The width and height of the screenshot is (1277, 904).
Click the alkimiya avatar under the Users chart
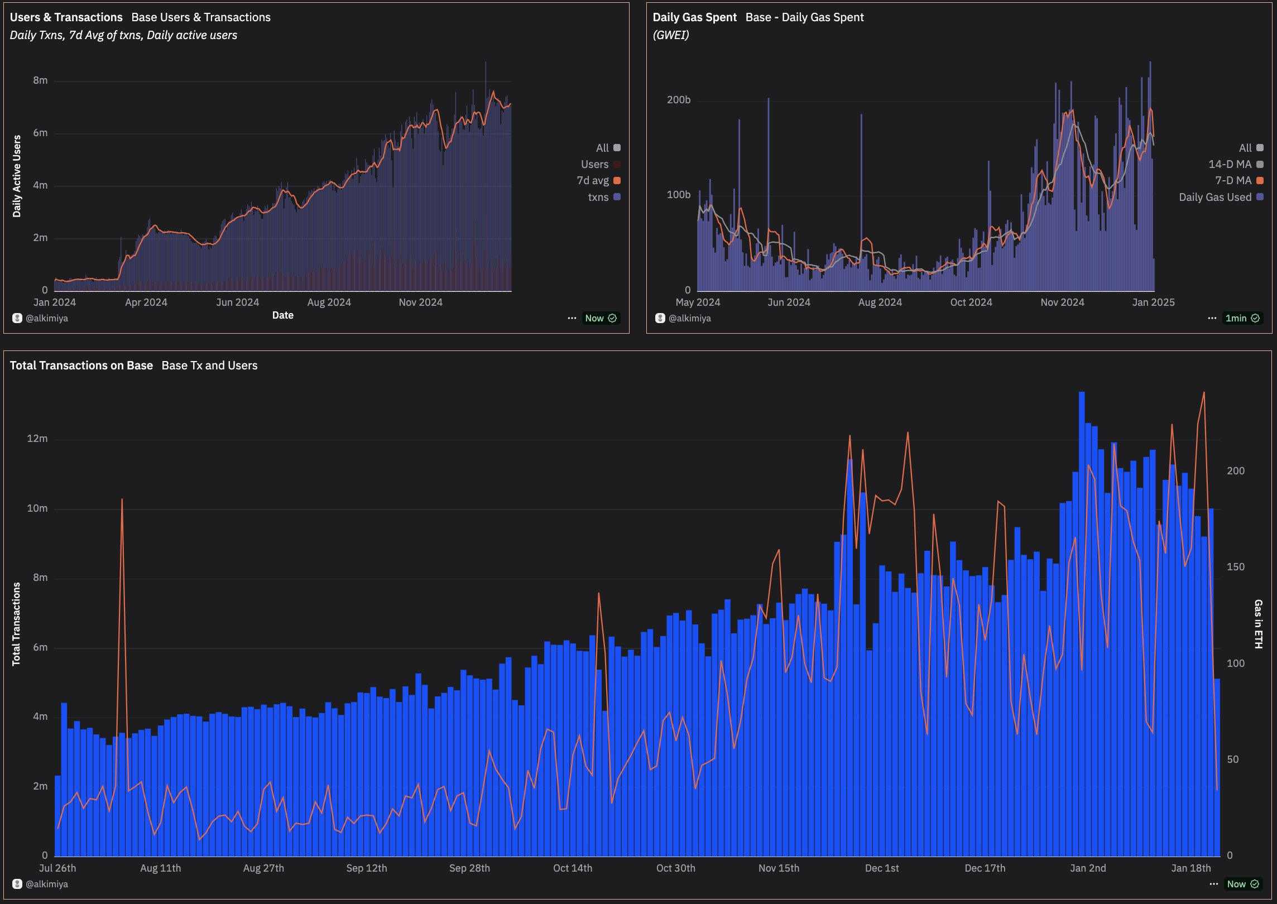coord(17,318)
